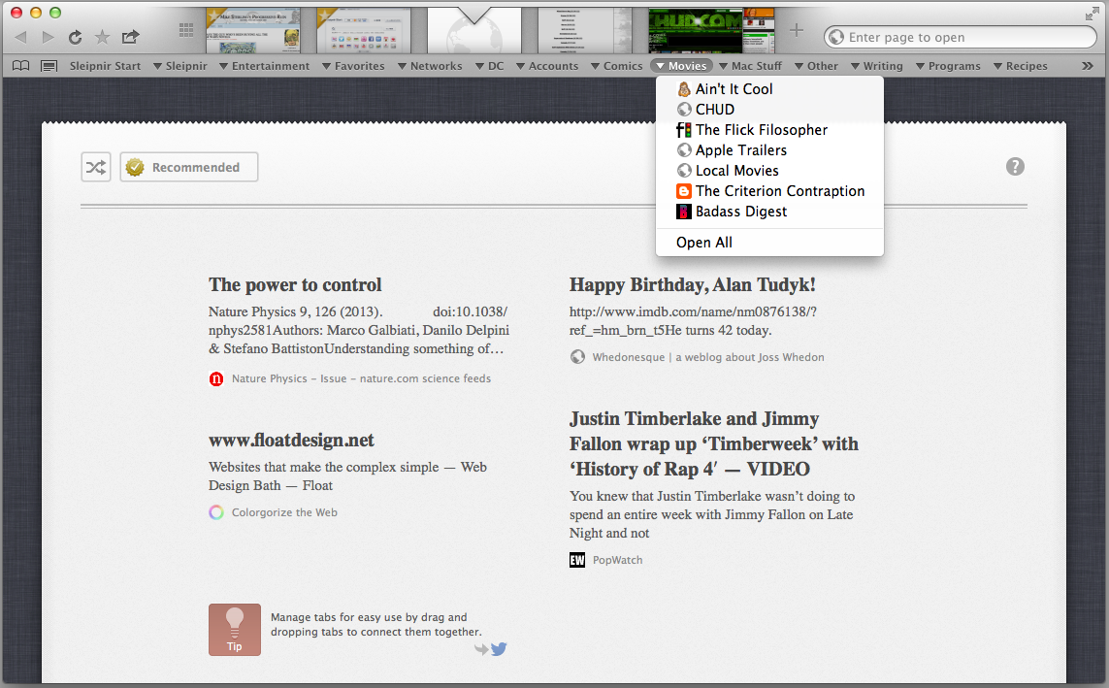Viewport: 1109px width, 688px height.
Task: Select The Flick Filosopher bookmark
Action: tap(769, 130)
